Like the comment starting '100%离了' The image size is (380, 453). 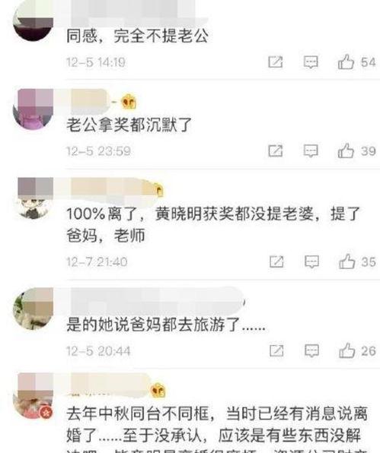coord(347,261)
